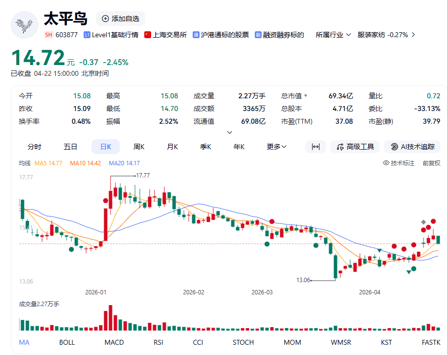Switch to 五日 chart tab
The height and width of the screenshot is (355, 447).
[x=70, y=147]
